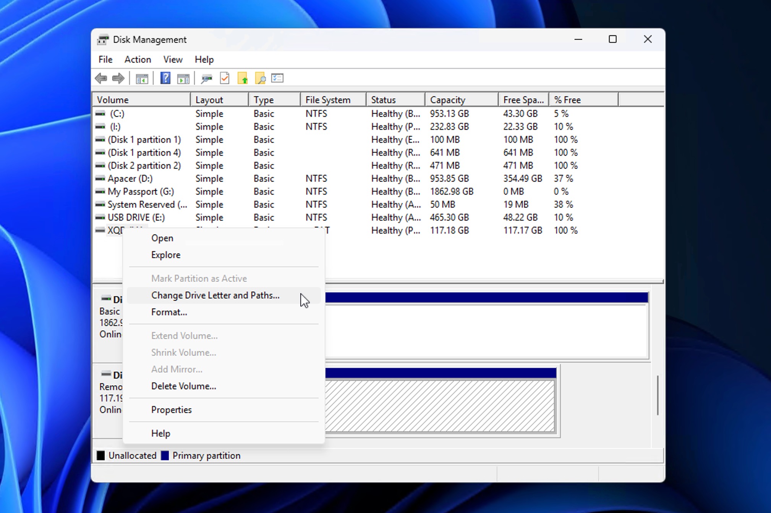Sort by the Capacity column header
The width and height of the screenshot is (771, 513).
(447, 100)
